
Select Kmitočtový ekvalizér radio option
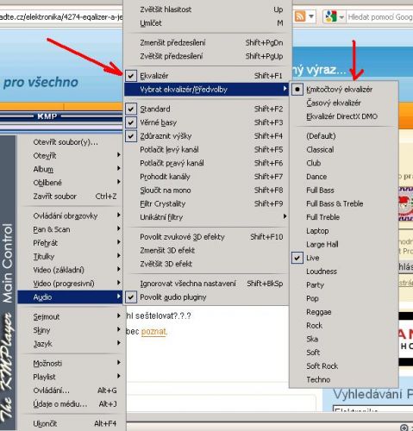344,90
